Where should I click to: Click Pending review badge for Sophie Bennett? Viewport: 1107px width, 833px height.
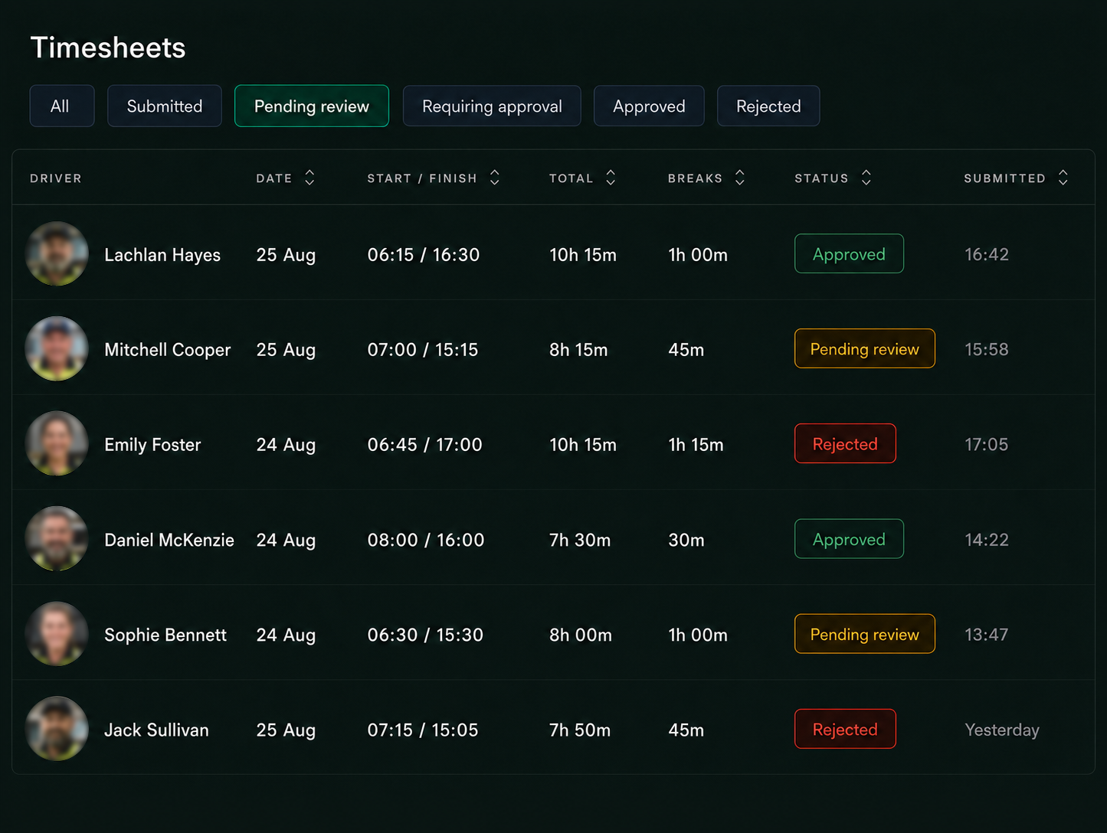(865, 634)
